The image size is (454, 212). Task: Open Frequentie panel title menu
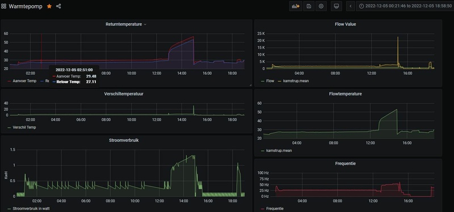[346, 163]
